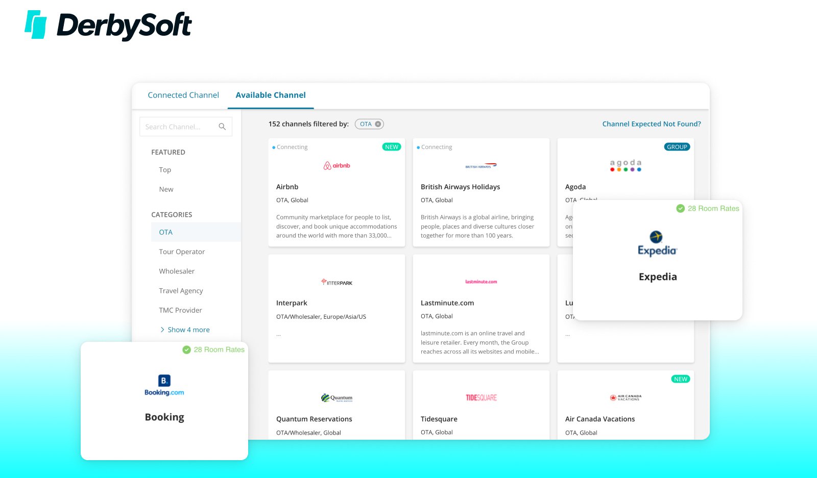
Task: Open the Interpark channel title
Action: point(292,303)
